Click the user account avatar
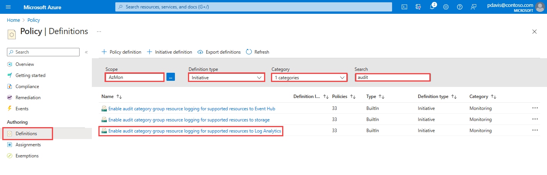Screen dimensions: 547x175 pyautogui.click(x=540, y=7)
